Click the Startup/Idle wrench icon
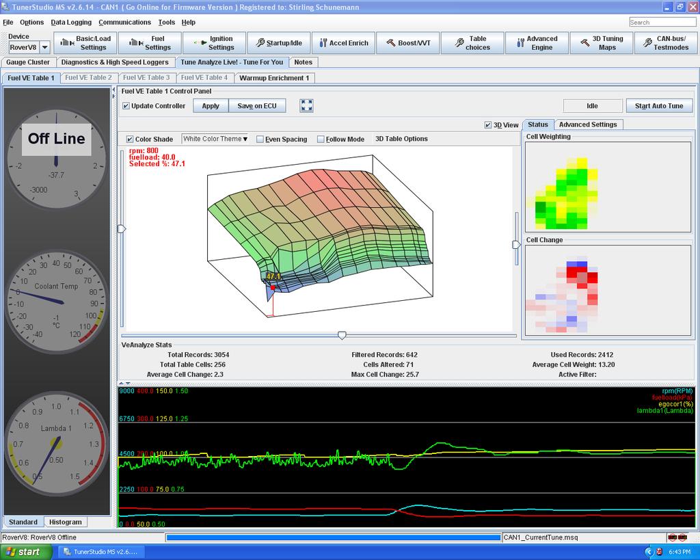The height and width of the screenshot is (560, 700). click(260, 43)
